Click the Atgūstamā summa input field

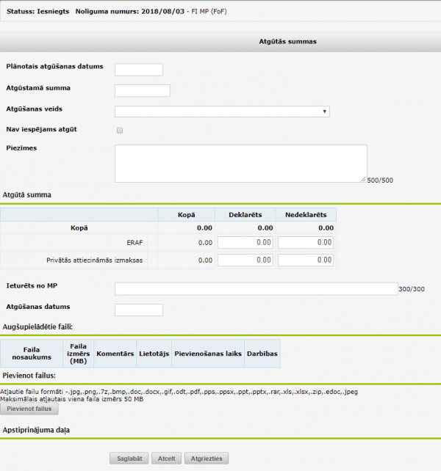pos(143,91)
